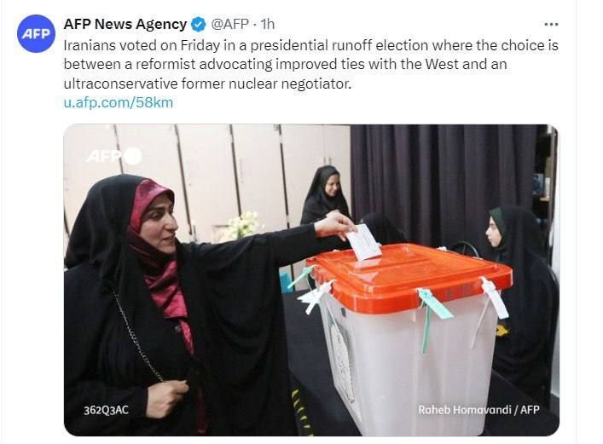Viewport: 603px width, 444px height.
Task: Click the Raheb Homavandi / AFP photo credit
Action: tap(478, 410)
